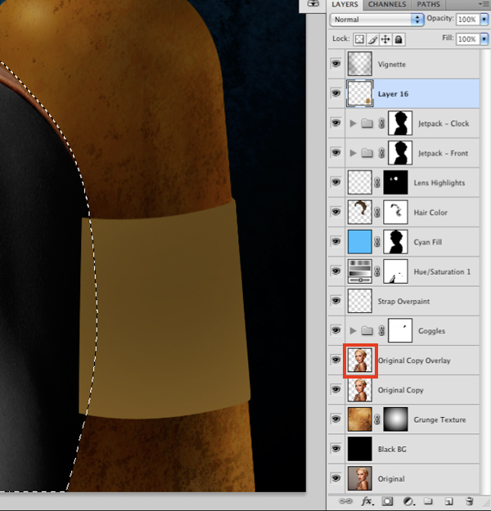Hide the Lens Highlights layer
The height and width of the screenshot is (511, 491).
pos(336,182)
